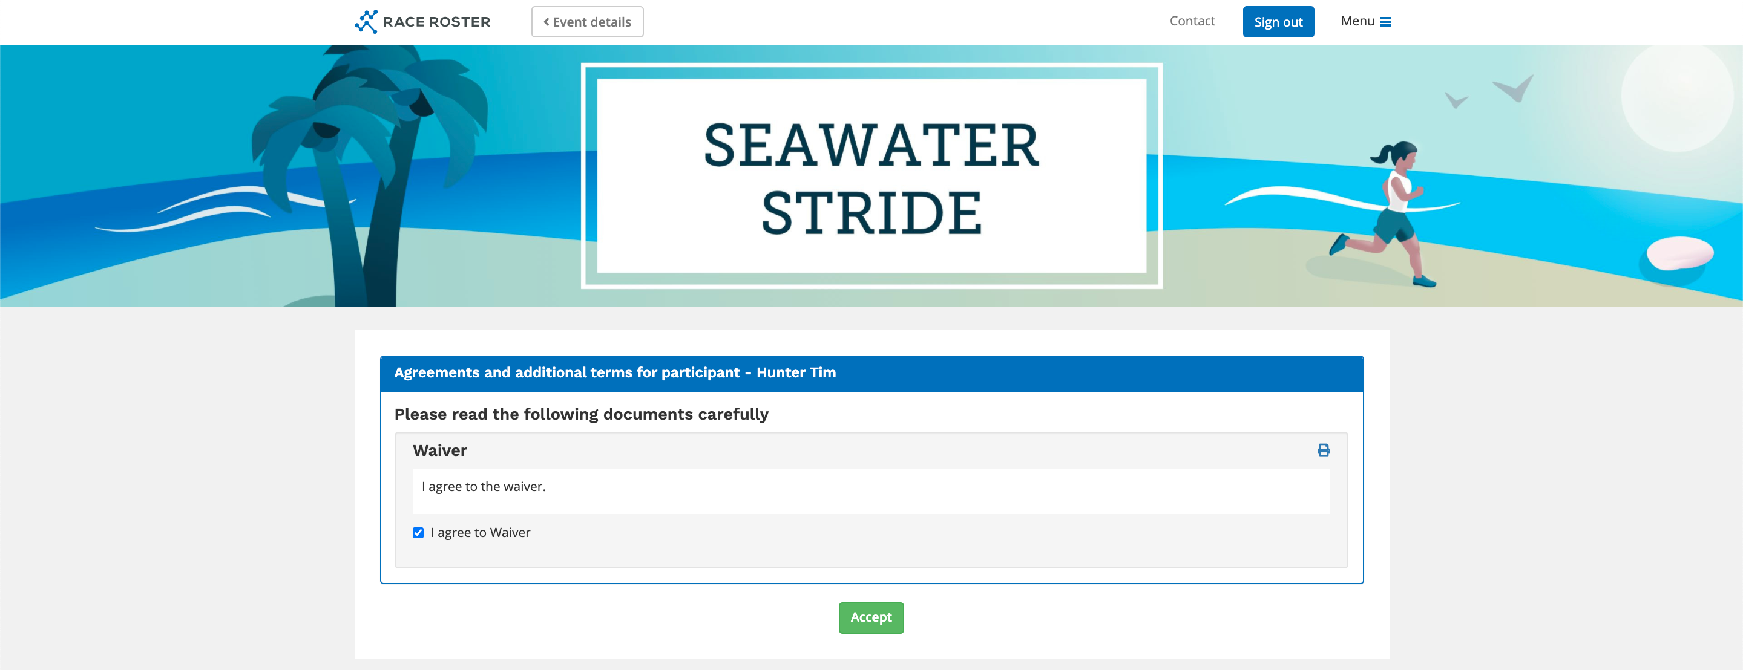Image resolution: width=1743 pixels, height=670 pixels.
Task: Click the Agreements and additional terms header bar
Action: click(x=871, y=373)
